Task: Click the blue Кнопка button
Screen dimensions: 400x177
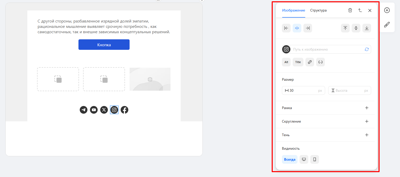Action: 104,45
